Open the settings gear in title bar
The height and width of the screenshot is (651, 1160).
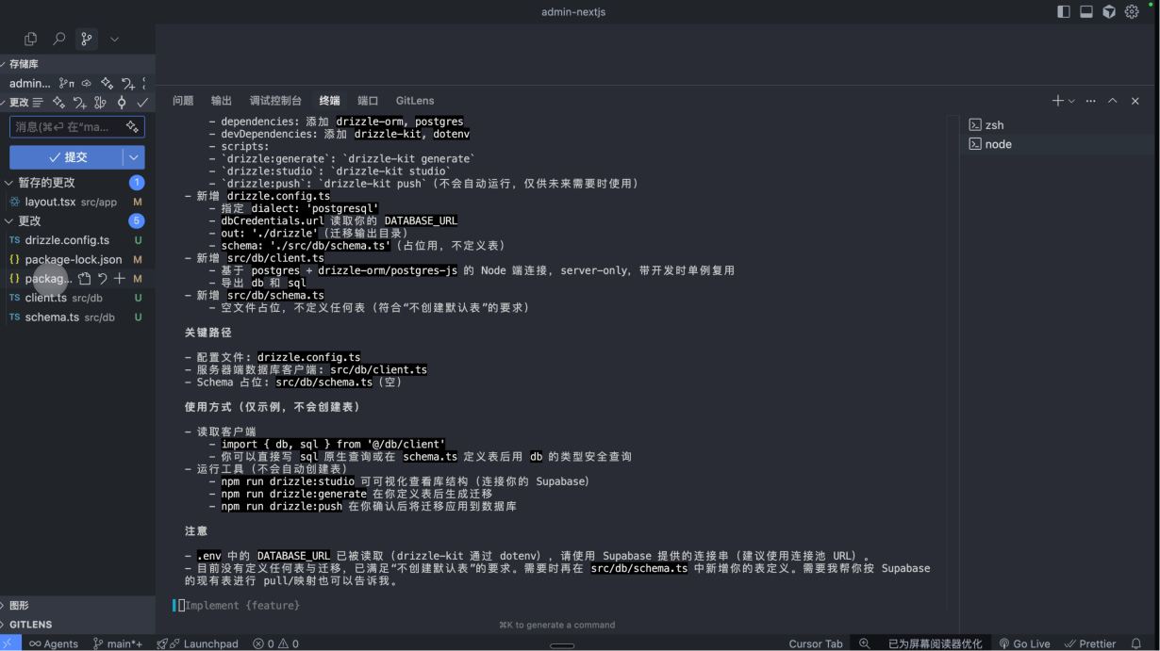(x=1132, y=12)
